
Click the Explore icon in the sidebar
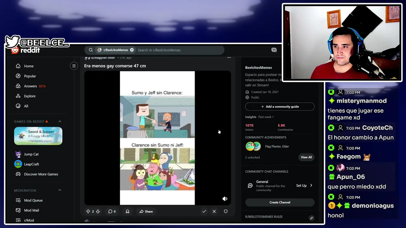click(18, 96)
